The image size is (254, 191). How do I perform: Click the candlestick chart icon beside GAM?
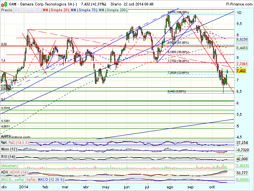(x=4, y=4)
